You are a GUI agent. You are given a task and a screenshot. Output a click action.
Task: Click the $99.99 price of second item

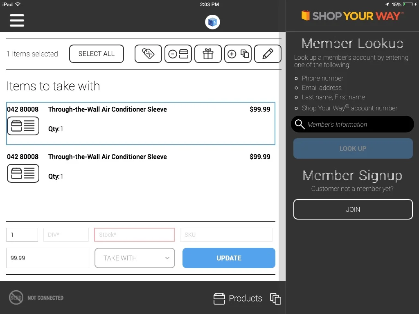pyautogui.click(x=260, y=157)
